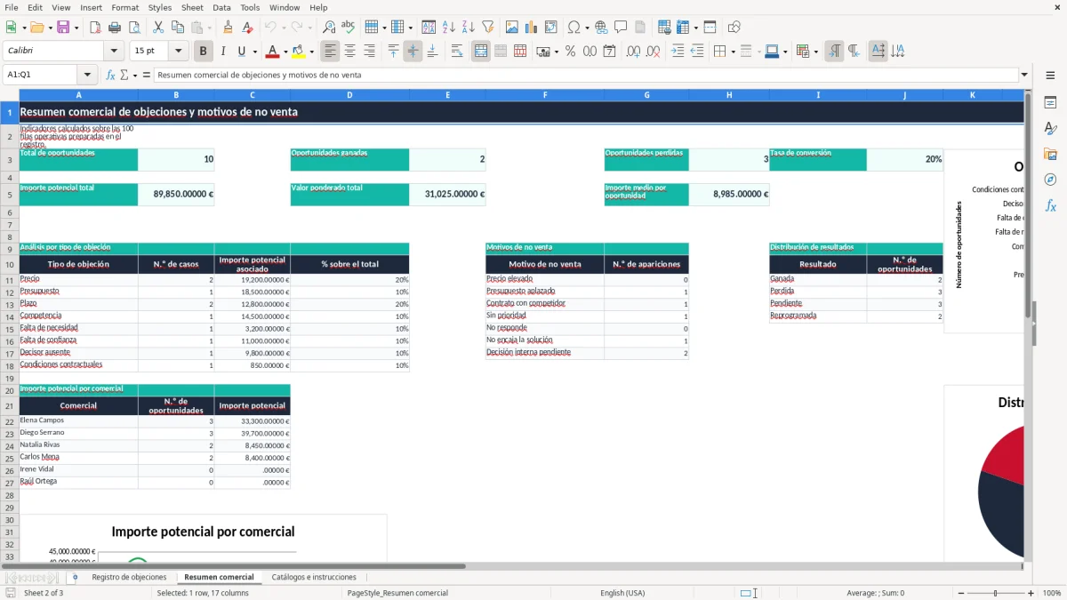1067x600 pixels.
Task: Open the Format menu
Action: coord(124,7)
